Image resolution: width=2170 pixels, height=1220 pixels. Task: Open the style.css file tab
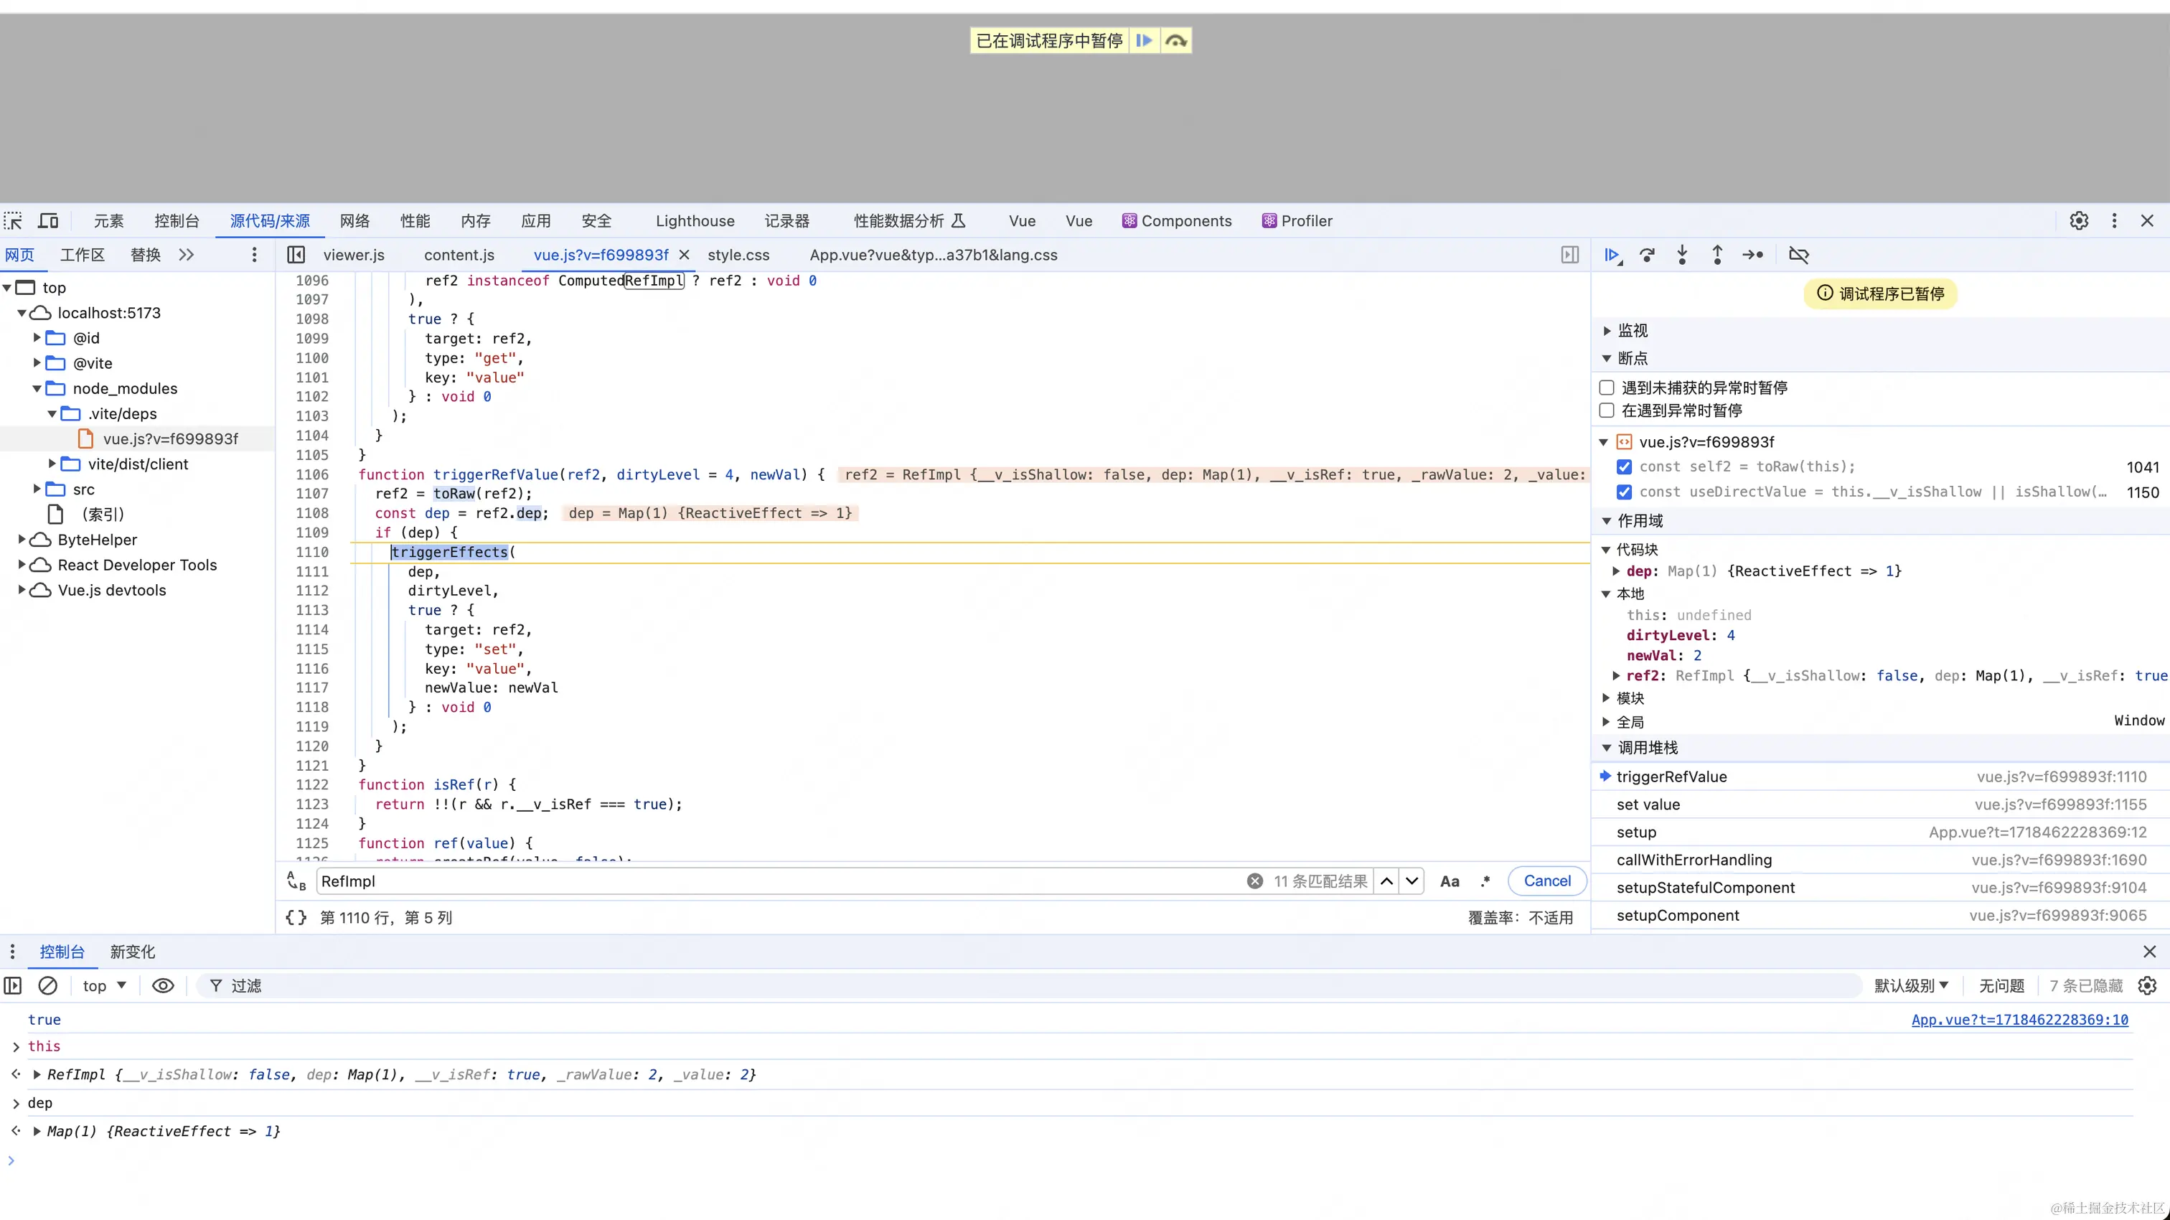click(x=738, y=255)
